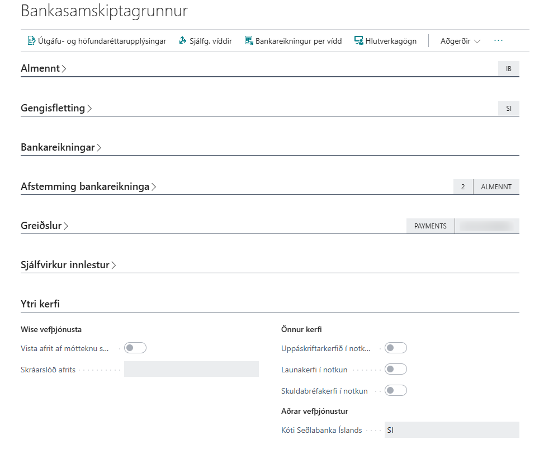Open the three-dot more options menu
544x453 pixels.
point(498,41)
